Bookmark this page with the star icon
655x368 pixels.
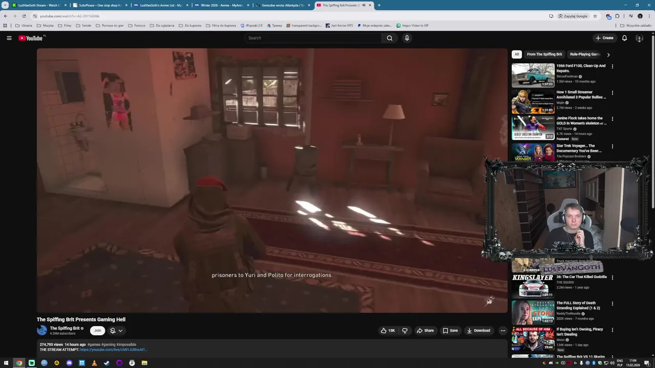click(x=595, y=16)
